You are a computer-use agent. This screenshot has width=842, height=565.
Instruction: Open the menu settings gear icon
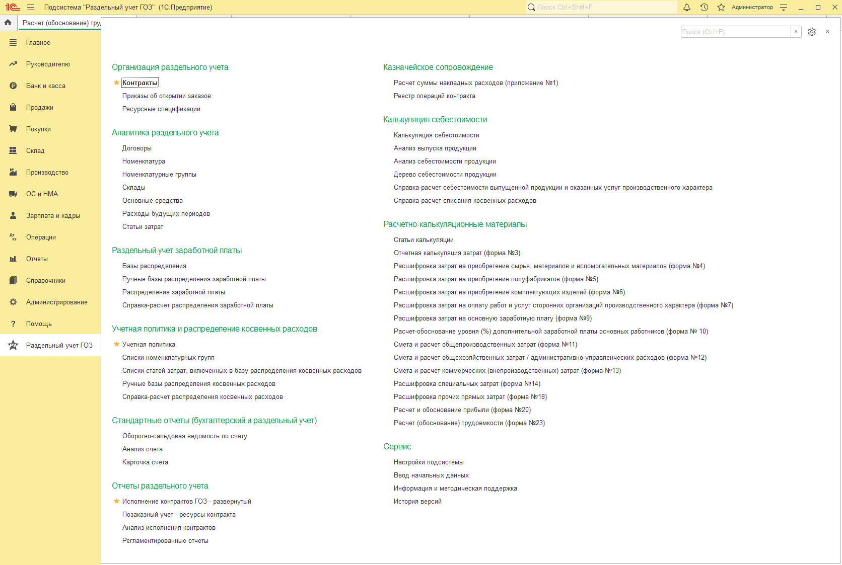811,32
